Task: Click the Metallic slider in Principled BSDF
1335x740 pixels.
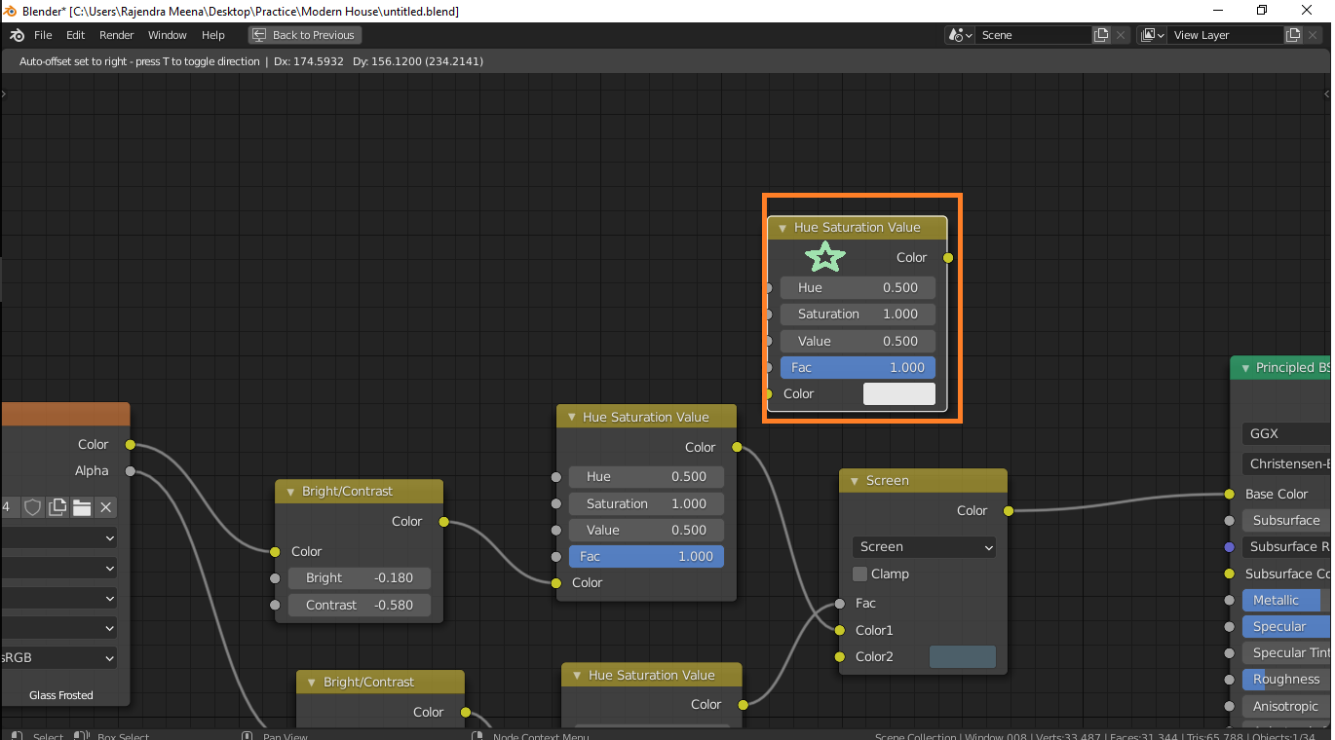Action: coord(1286,600)
